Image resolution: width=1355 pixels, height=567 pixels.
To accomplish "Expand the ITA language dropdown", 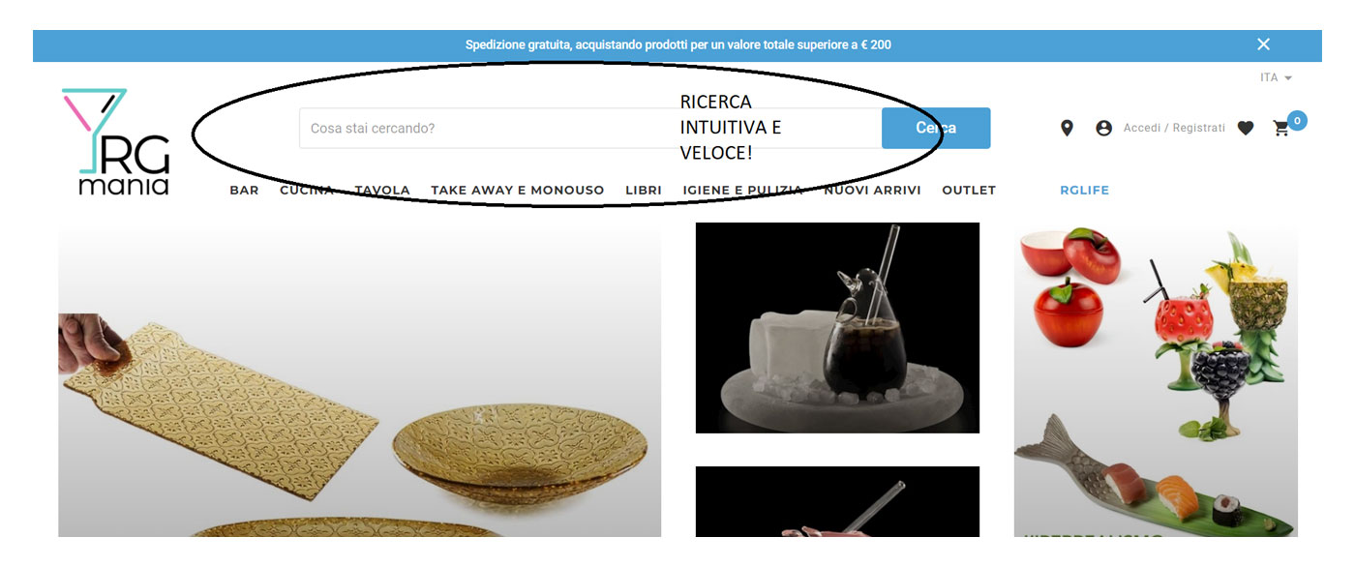I will click(1276, 77).
